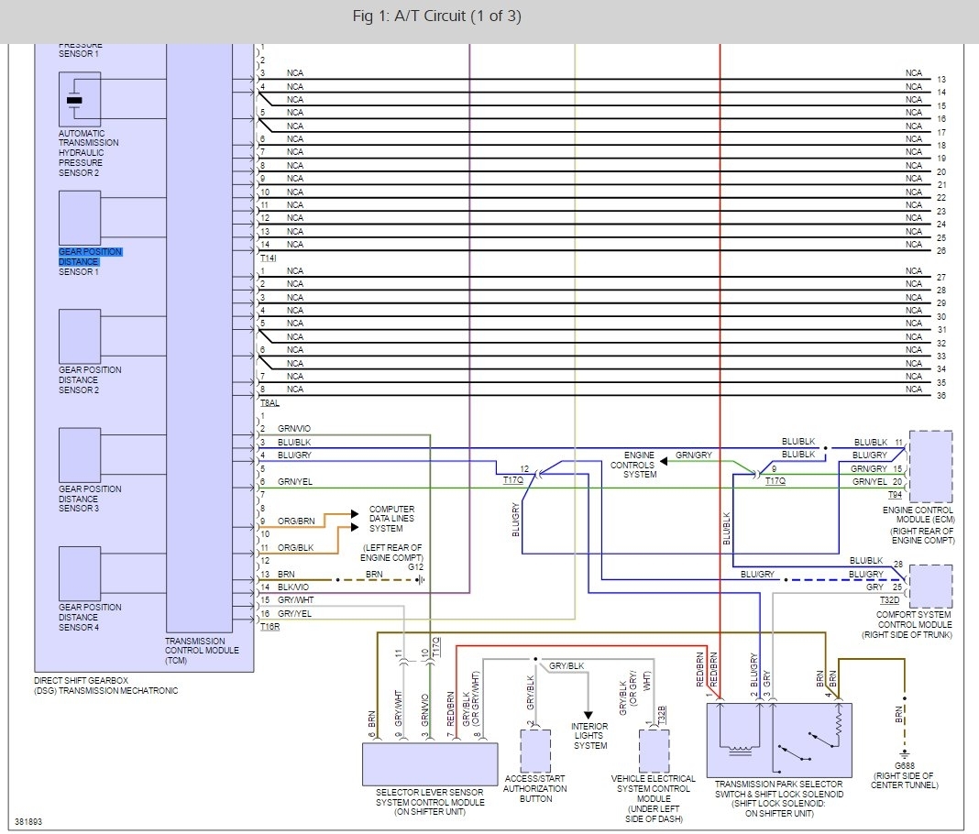Viewport: 979px width, 834px height.
Task: Open the Computer Data Lines System reference
Action: click(391, 519)
